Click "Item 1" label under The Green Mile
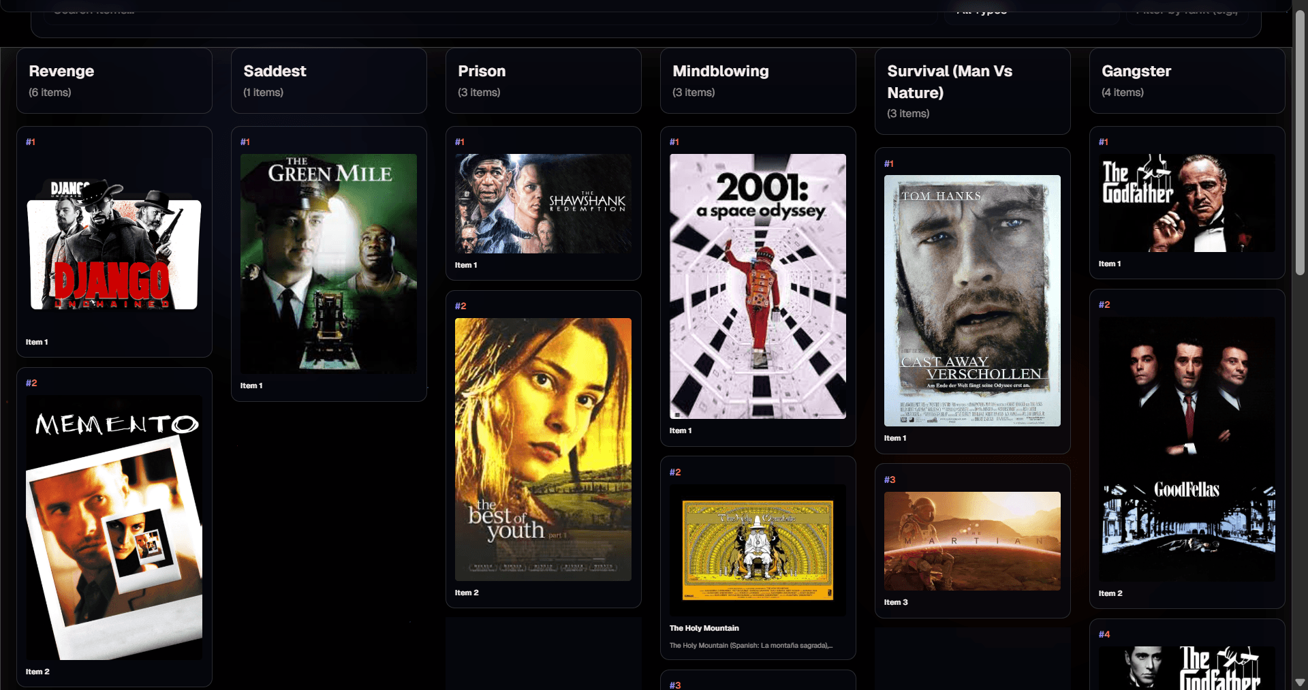Viewport: 1308px width, 690px height. [x=251, y=386]
